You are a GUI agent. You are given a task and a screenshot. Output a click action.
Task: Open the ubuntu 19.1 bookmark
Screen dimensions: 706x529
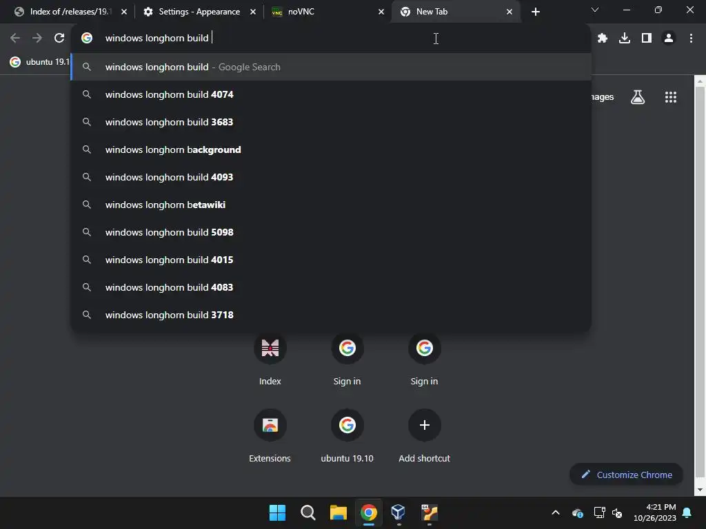tap(39, 62)
